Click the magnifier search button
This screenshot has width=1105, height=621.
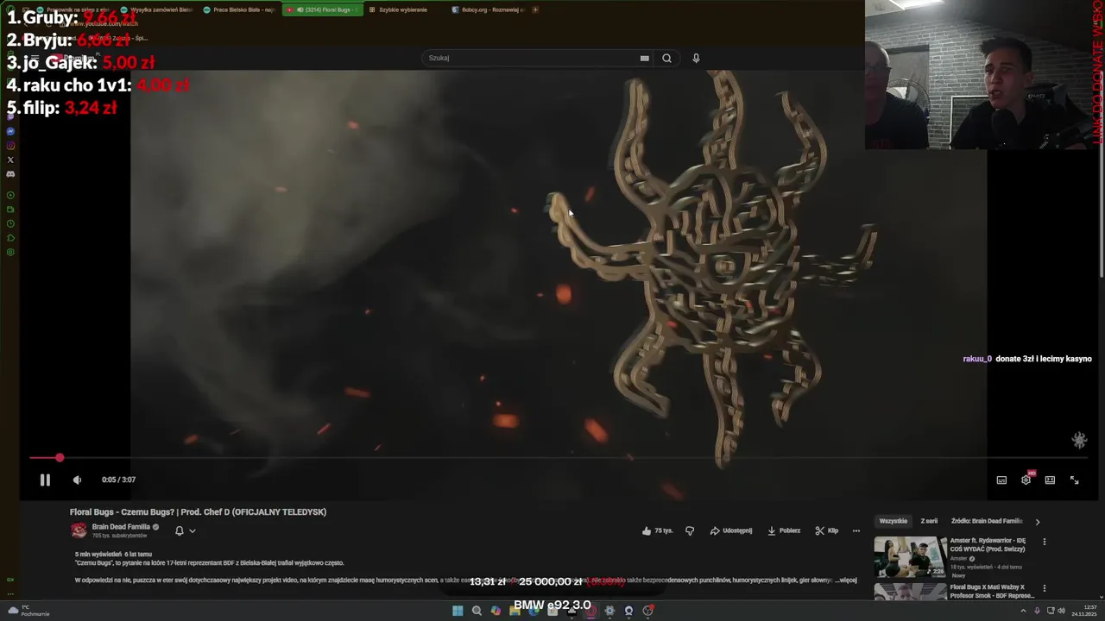(666, 58)
